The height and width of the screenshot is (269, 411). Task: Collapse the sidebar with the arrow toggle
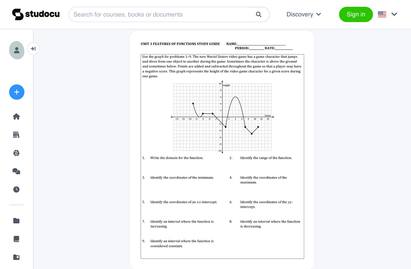[x=33, y=49]
